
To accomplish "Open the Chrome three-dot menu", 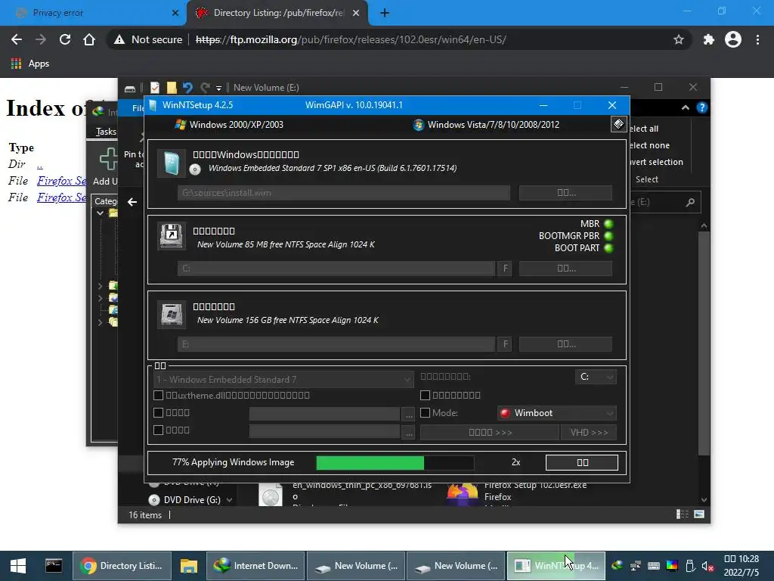I will [x=757, y=39].
